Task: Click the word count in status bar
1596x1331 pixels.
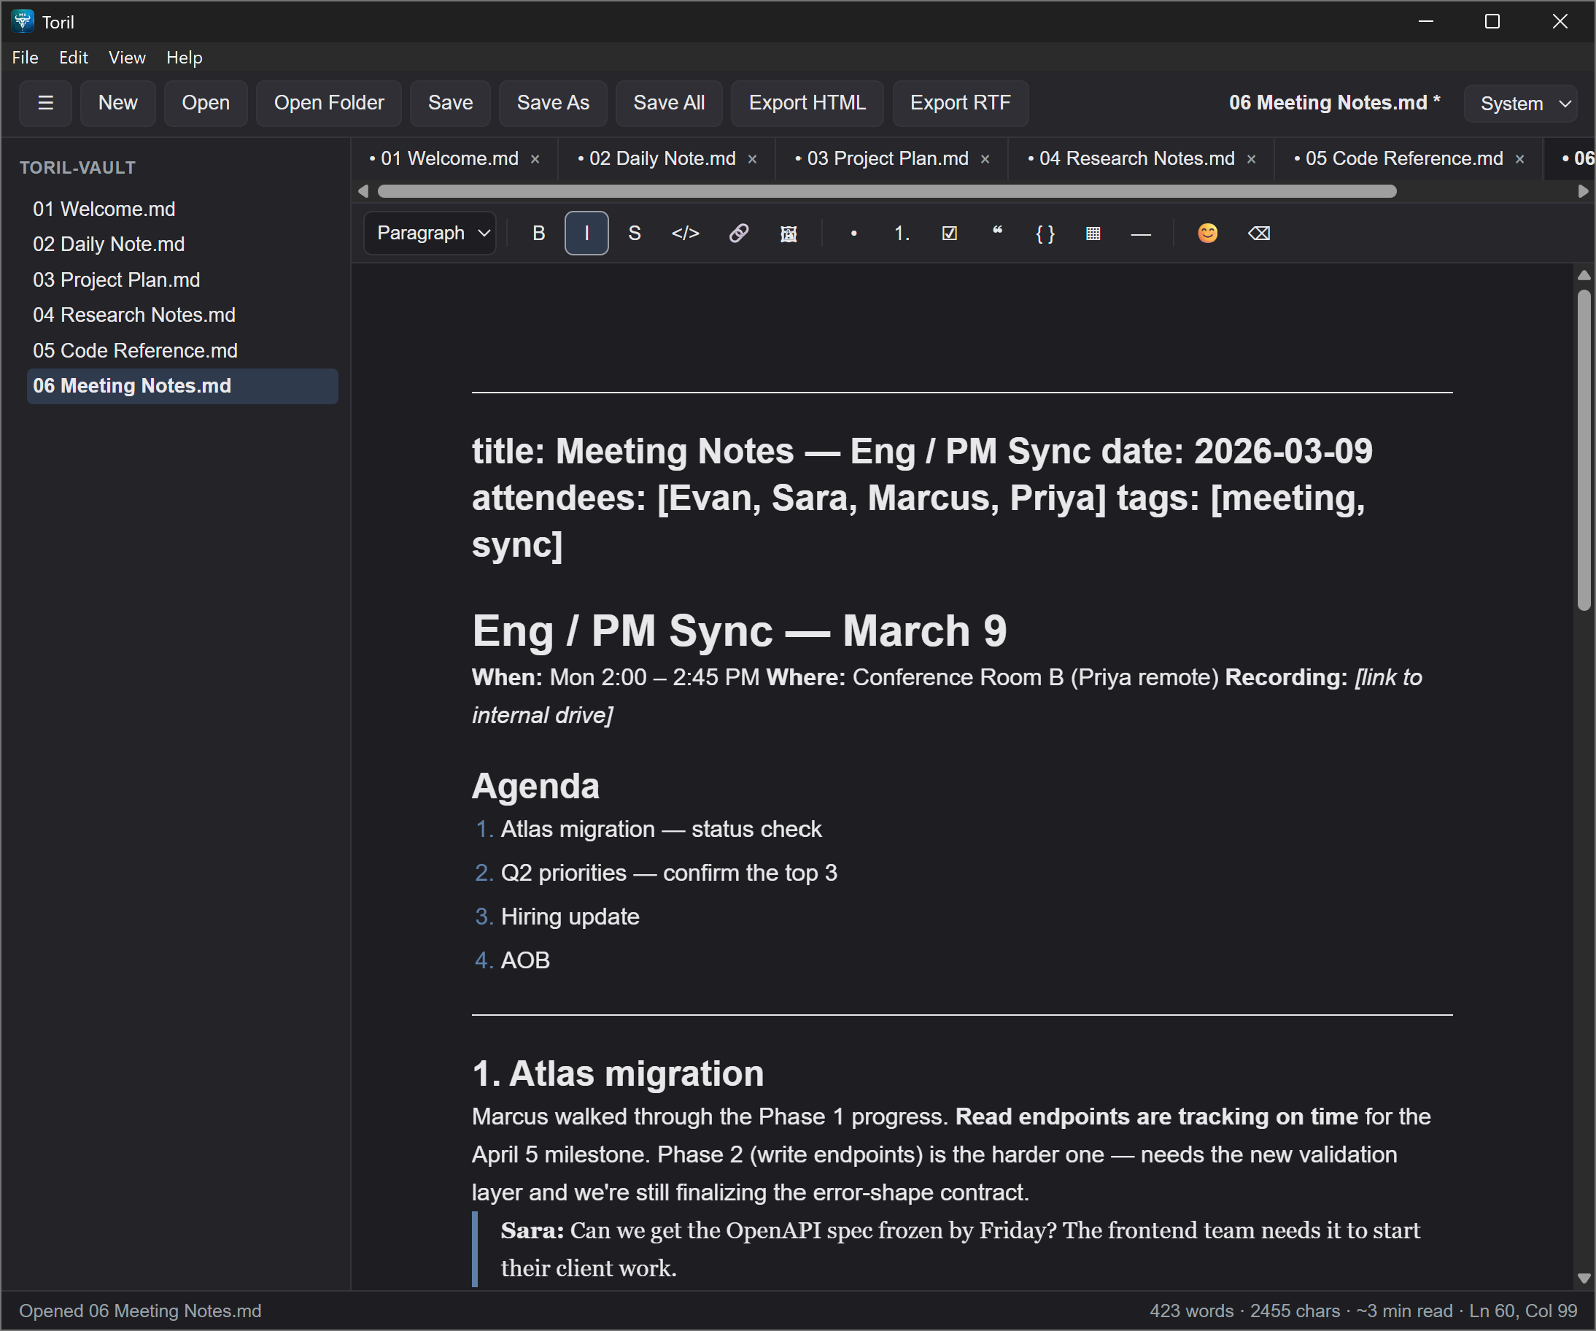Action: (x=1191, y=1311)
